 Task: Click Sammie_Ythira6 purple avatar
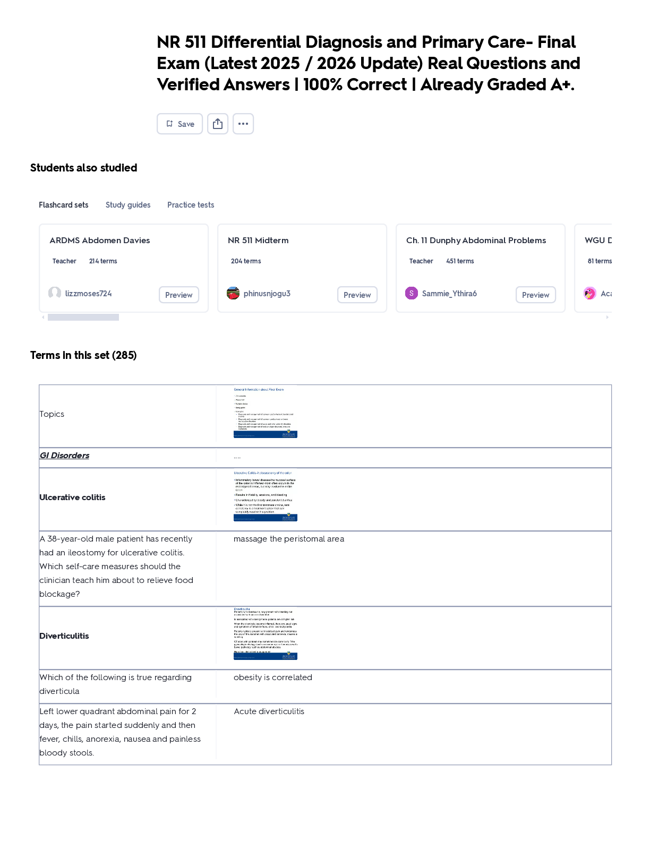click(x=412, y=293)
